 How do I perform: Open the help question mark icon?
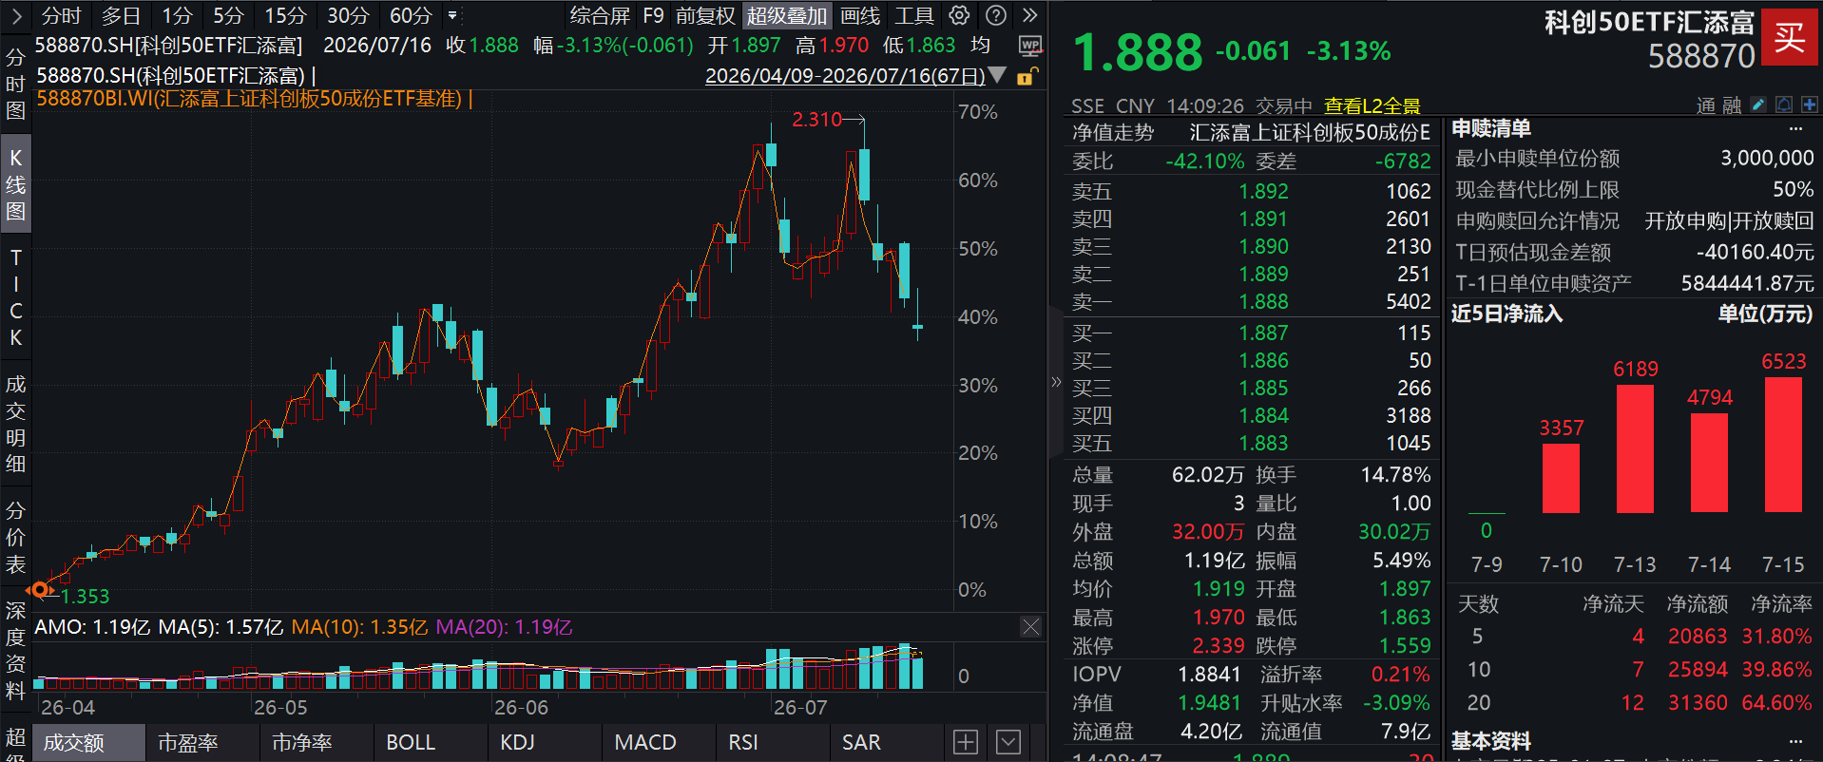(x=996, y=15)
